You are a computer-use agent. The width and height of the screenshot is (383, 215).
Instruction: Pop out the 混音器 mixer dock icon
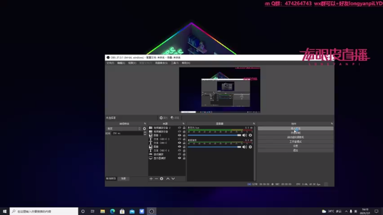254,124
